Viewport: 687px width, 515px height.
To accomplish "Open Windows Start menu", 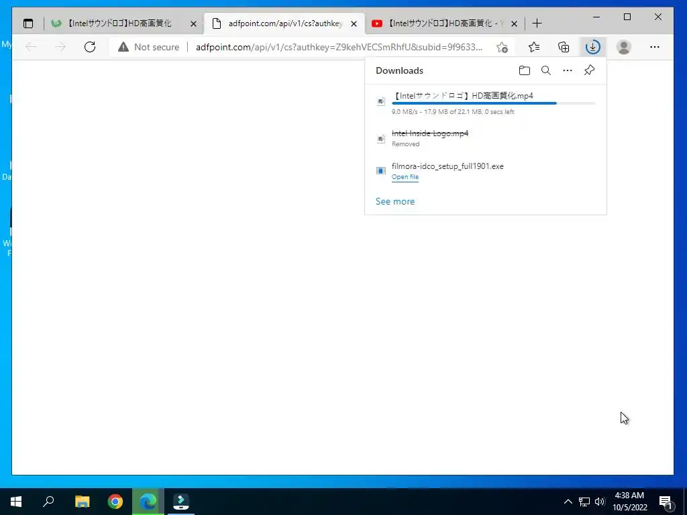I will point(16,502).
